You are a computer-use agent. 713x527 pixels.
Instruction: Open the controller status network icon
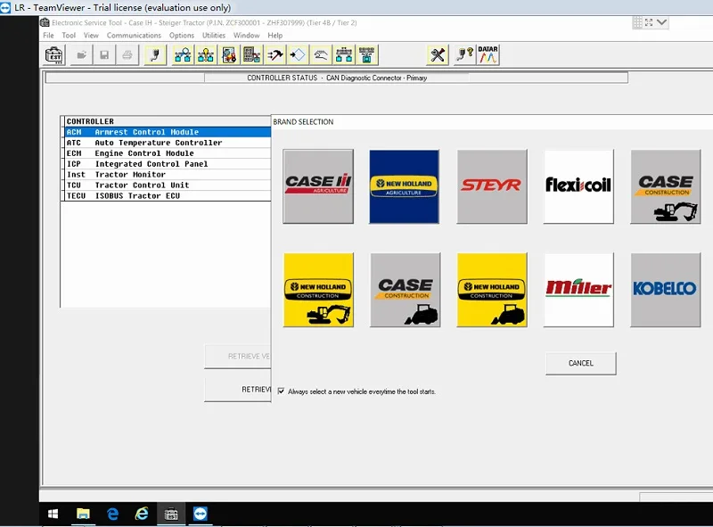(x=183, y=55)
